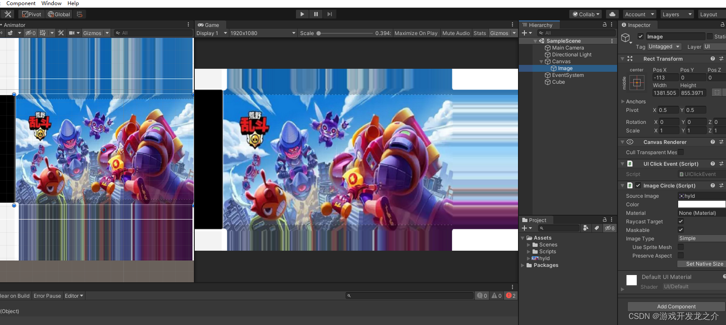
Task: Toggle the scene view grid icon
Action: coord(43,33)
